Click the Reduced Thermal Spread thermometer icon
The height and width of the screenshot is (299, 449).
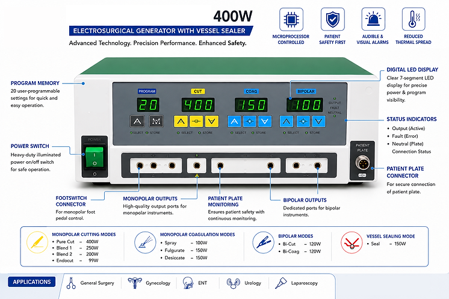[413, 19]
